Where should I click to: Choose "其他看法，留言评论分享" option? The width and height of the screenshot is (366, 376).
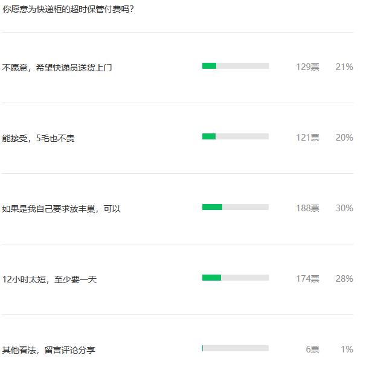pyautogui.click(x=49, y=350)
